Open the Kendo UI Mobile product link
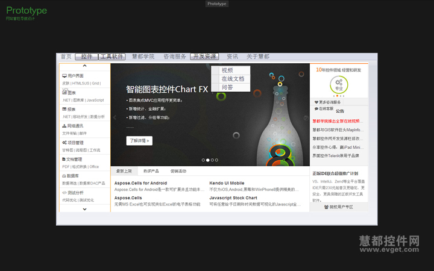 (227, 183)
